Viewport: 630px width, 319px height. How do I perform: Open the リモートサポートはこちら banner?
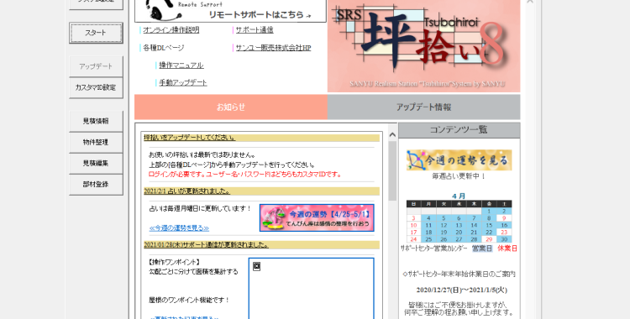pos(230,11)
